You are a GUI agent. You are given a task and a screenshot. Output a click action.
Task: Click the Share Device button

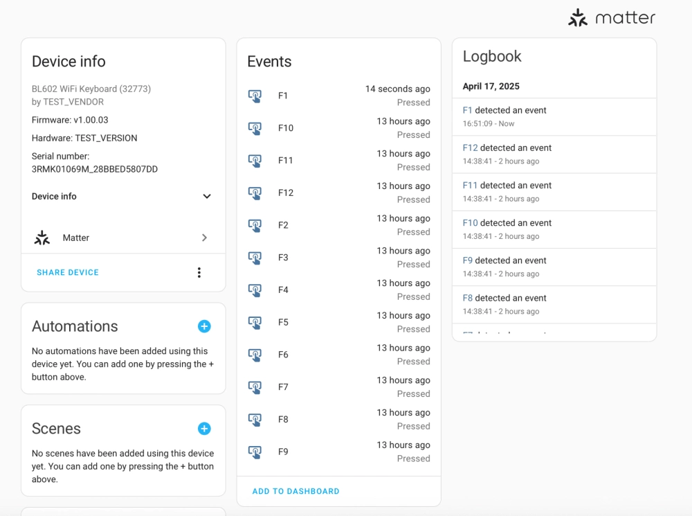click(x=68, y=273)
